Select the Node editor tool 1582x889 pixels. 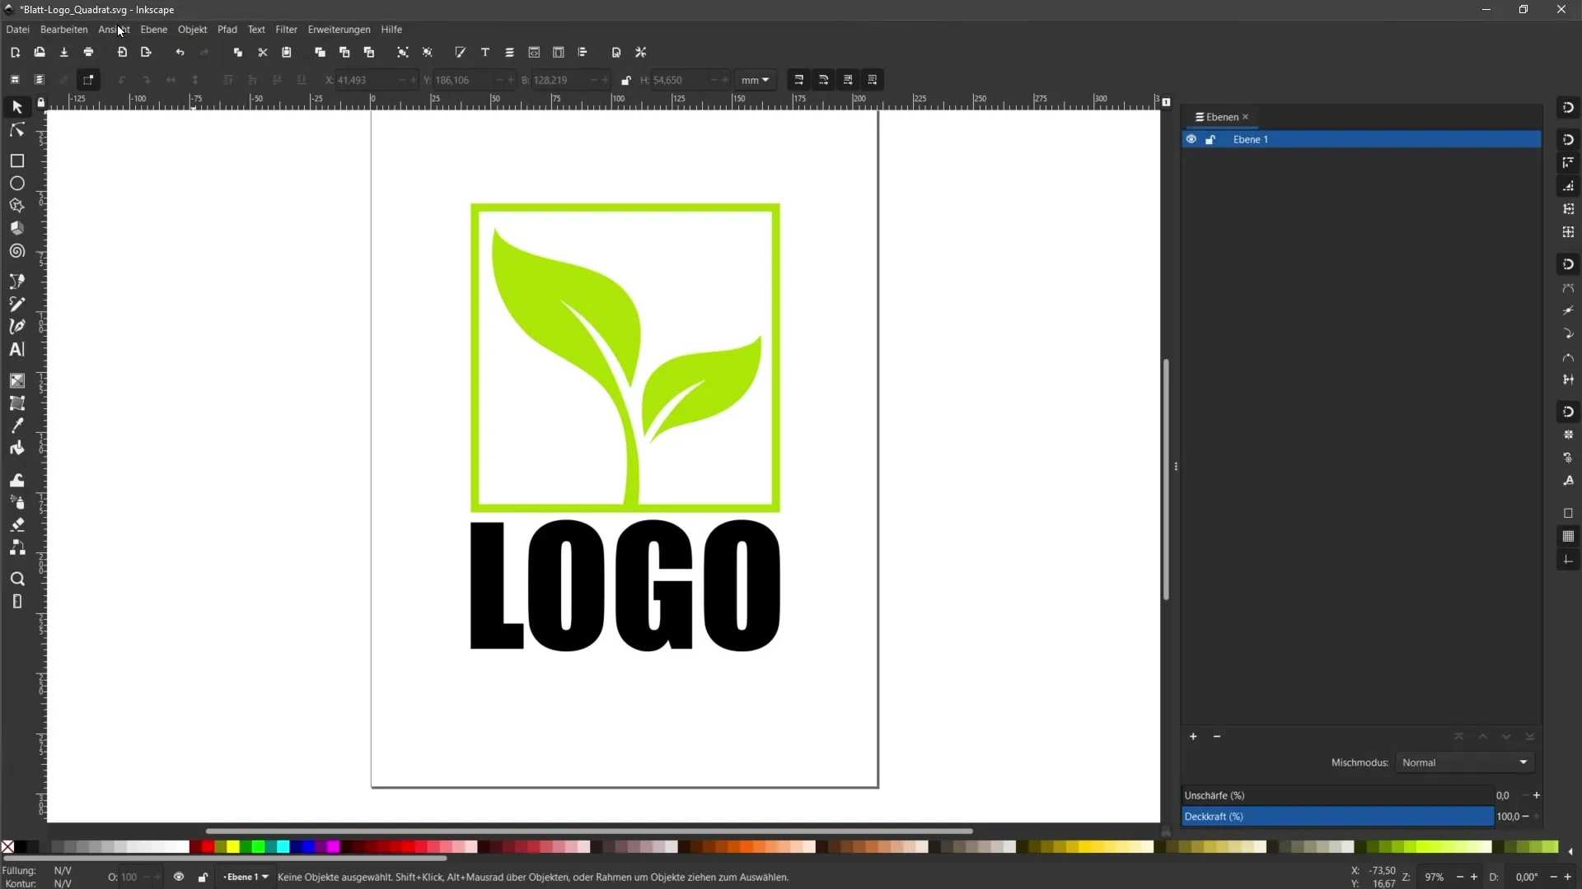16,129
